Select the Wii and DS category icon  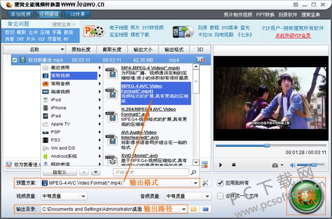[x=45, y=148]
